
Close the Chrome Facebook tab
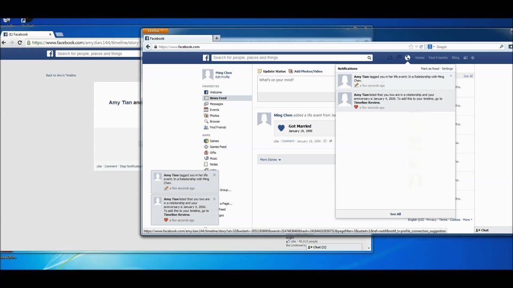[50, 34]
